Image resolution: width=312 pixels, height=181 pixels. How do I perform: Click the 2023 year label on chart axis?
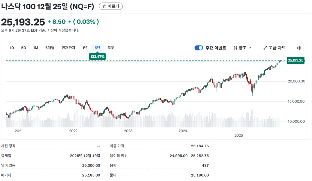tap(128, 131)
